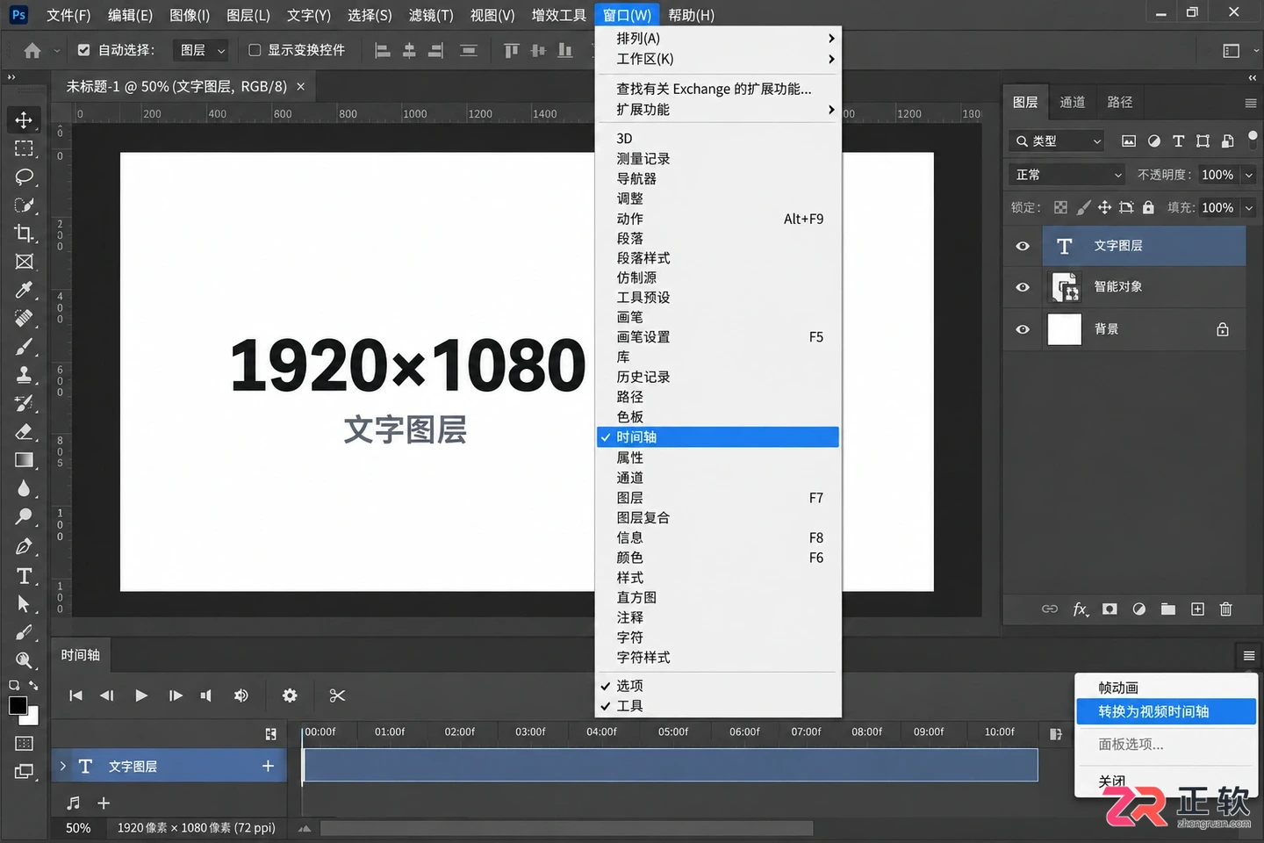Select the Zoom tool
The height and width of the screenshot is (843, 1264).
click(24, 660)
